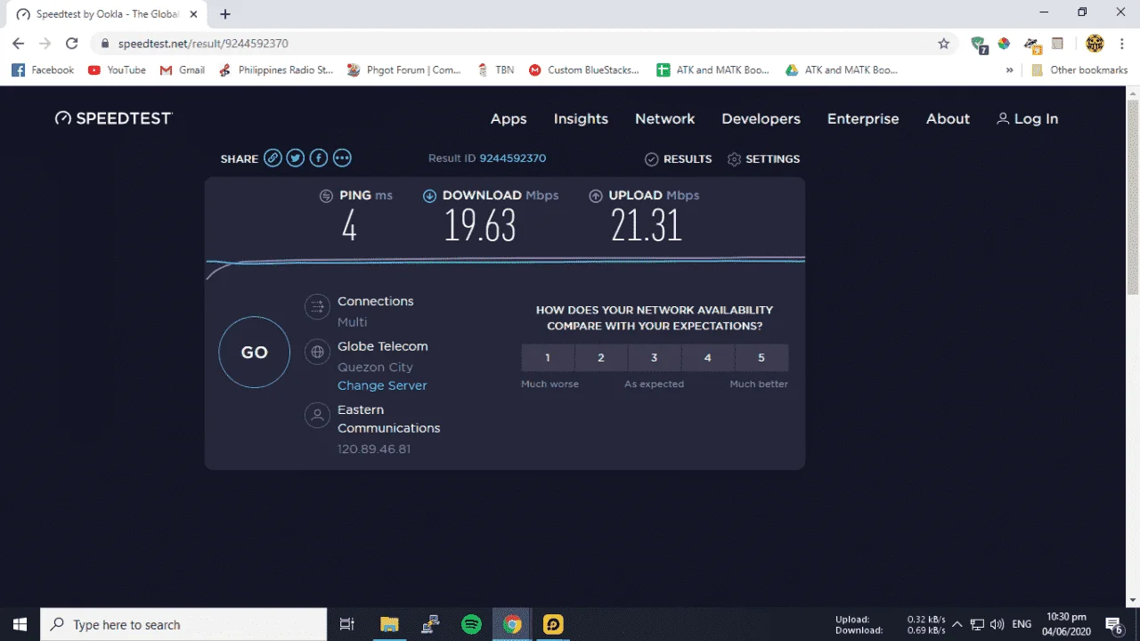
Task: Close the Speedtest by Ookla tab
Action: (x=193, y=14)
